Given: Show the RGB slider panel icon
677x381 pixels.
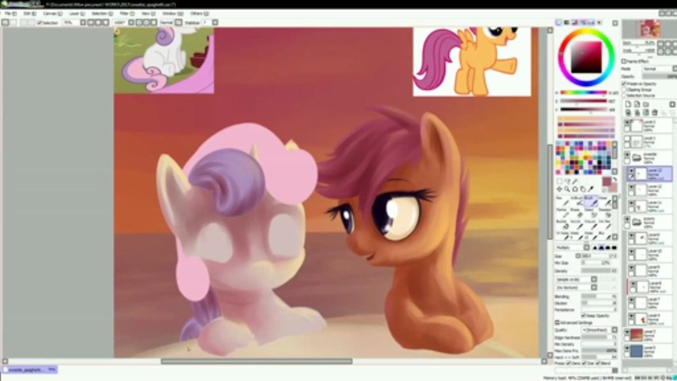Looking at the screenshot, I should point(566,22).
